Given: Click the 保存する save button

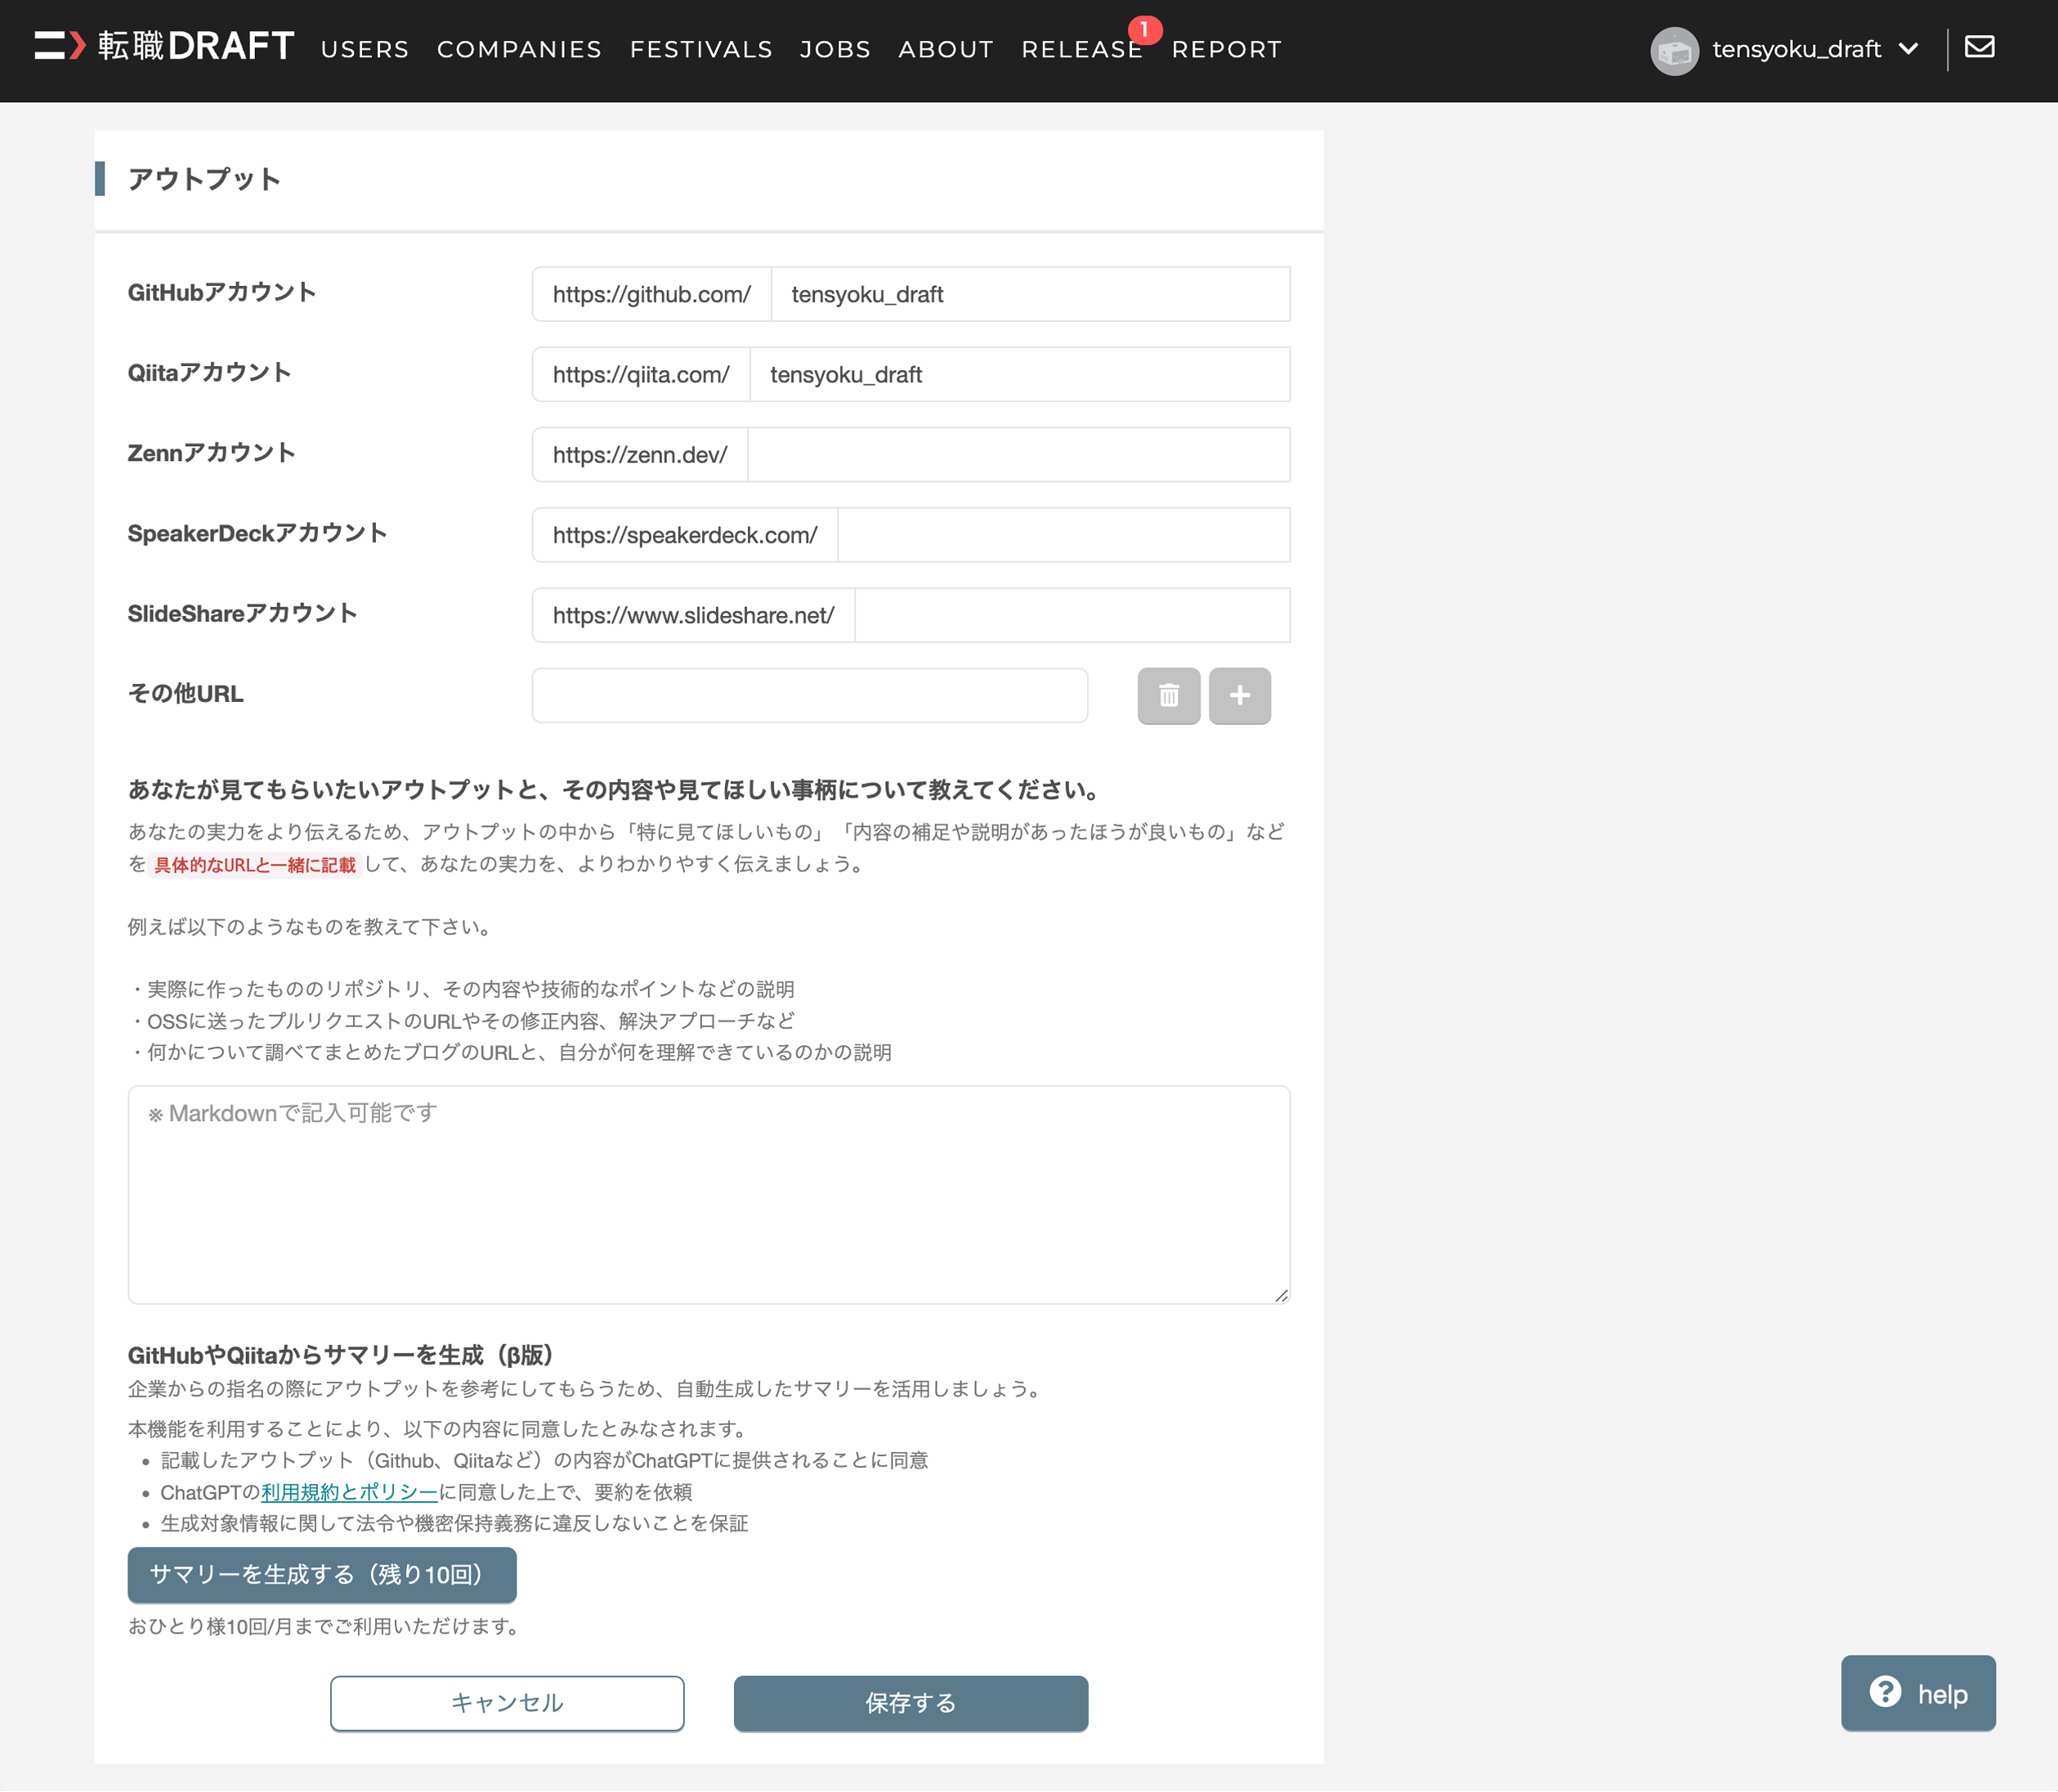Looking at the screenshot, I should (909, 1703).
